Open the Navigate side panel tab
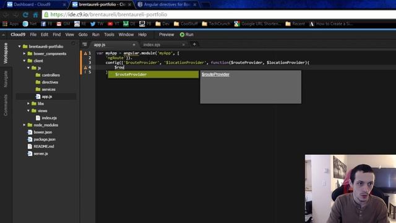Screen dimensions: 396x223 [6, 79]
